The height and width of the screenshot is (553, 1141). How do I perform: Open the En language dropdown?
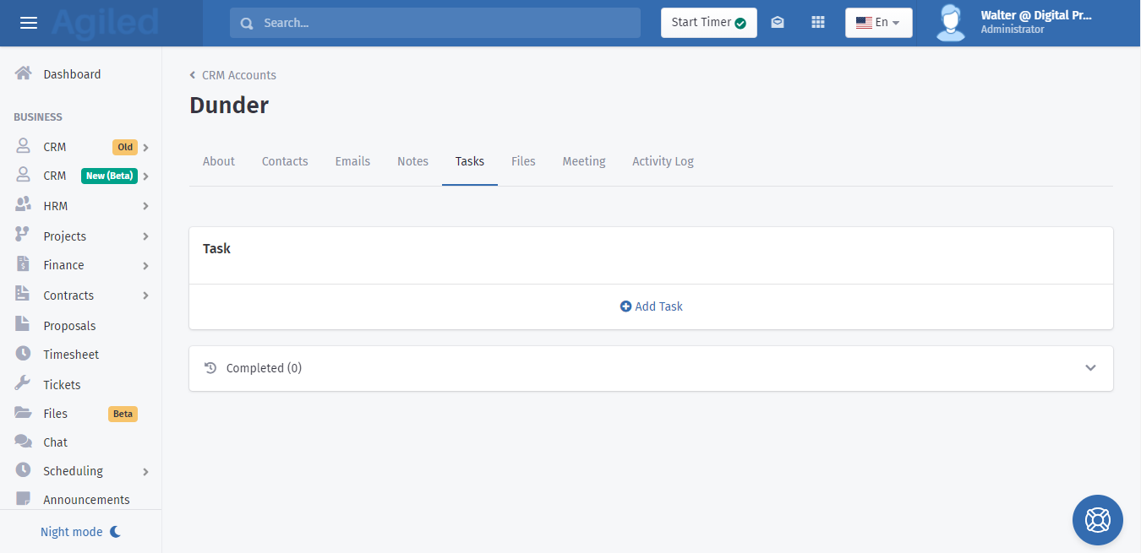coord(878,23)
